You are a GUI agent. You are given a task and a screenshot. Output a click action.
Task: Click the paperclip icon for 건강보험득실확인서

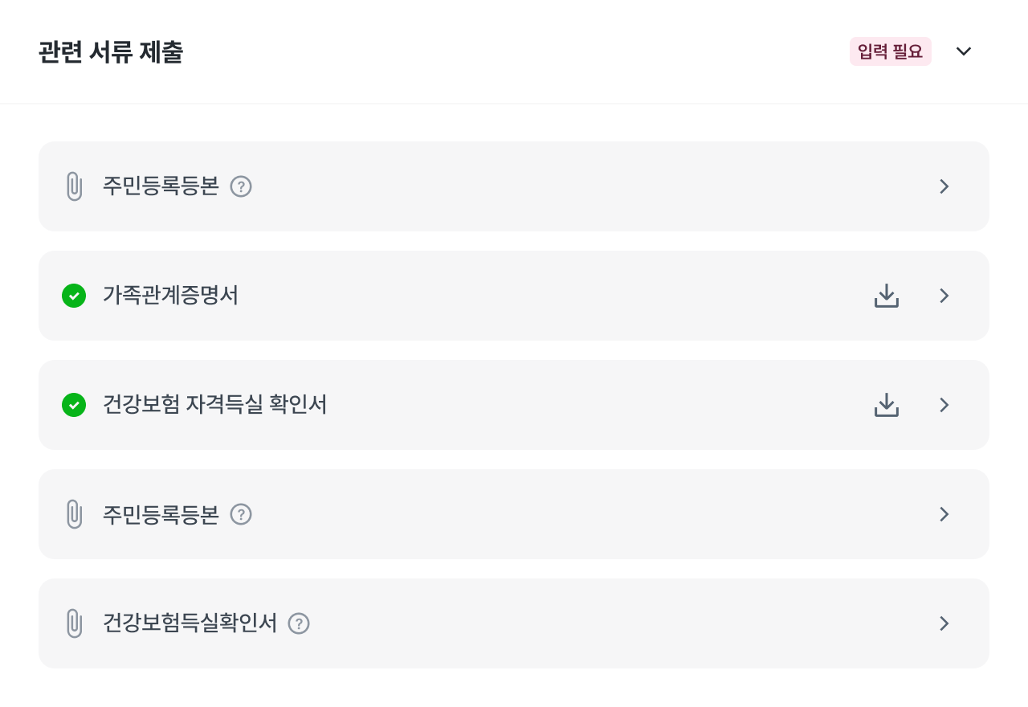point(74,623)
